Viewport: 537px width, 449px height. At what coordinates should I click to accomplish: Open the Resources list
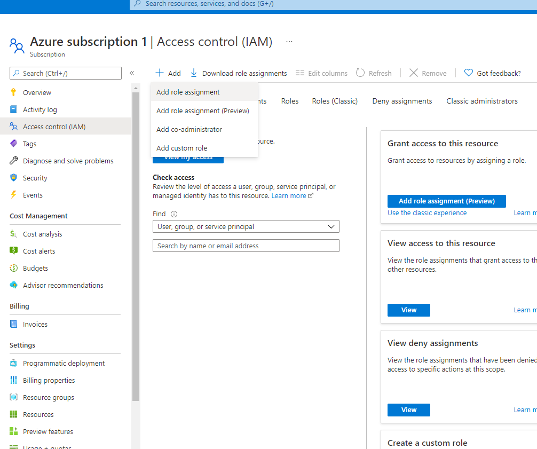pyautogui.click(x=38, y=414)
